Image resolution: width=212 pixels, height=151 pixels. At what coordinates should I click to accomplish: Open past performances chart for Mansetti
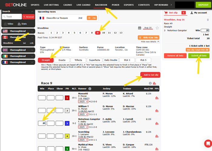click(x=157, y=98)
